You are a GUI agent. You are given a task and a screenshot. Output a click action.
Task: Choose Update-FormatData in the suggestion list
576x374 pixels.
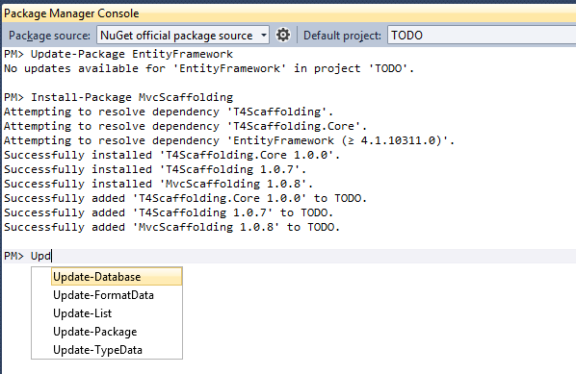coord(103,295)
